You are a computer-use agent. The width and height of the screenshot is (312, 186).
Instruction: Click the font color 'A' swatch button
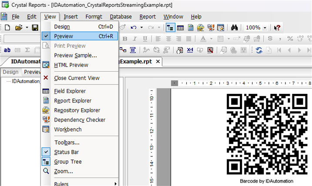click(203, 39)
